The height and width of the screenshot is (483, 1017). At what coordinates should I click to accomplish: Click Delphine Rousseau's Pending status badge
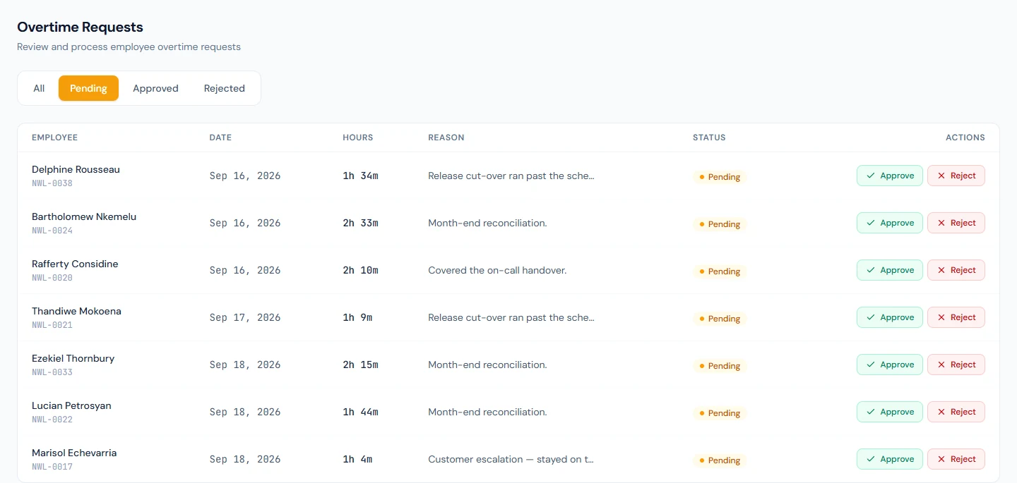tap(720, 177)
